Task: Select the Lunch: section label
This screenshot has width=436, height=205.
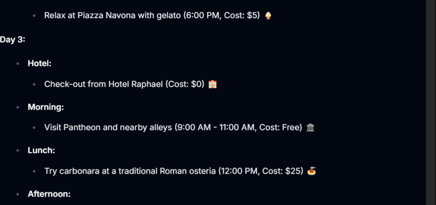Action: (42, 151)
